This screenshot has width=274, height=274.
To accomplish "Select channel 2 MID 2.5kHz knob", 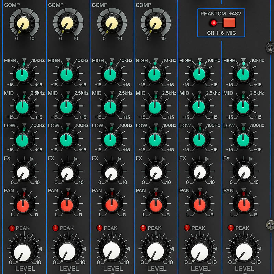I will click(x=66, y=107).
